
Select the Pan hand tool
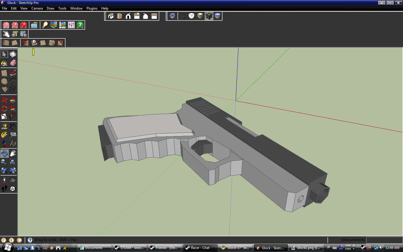coord(13,153)
